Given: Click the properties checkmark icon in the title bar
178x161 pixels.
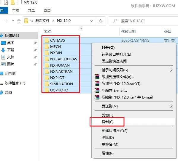Looking at the screenshot, I should click(6, 2).
